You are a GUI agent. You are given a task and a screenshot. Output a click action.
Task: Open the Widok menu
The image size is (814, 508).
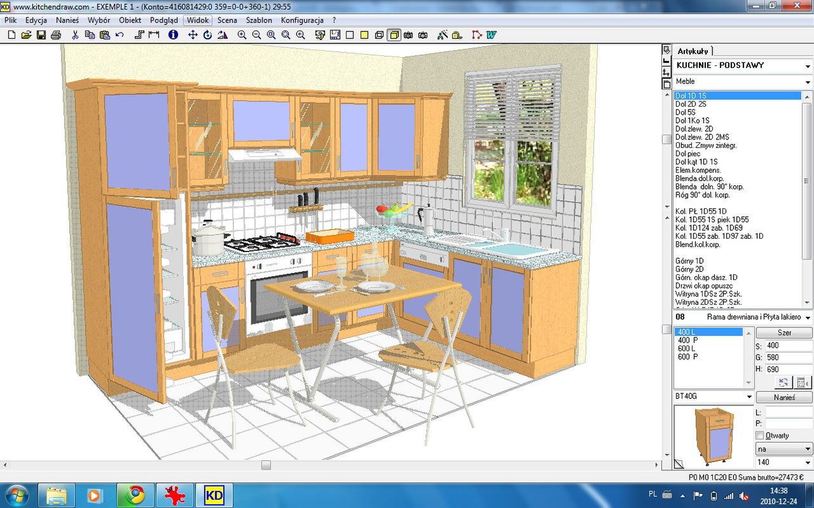point(198,20)
